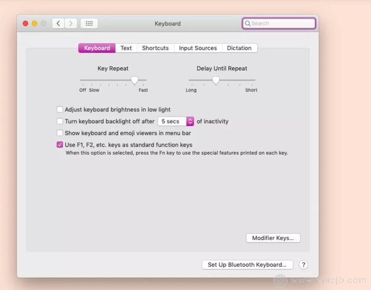Image resolution: width=371 pixels, height=290 pixels.
Task: Open the Input Sources tab
Action: [x=198, y=48]
